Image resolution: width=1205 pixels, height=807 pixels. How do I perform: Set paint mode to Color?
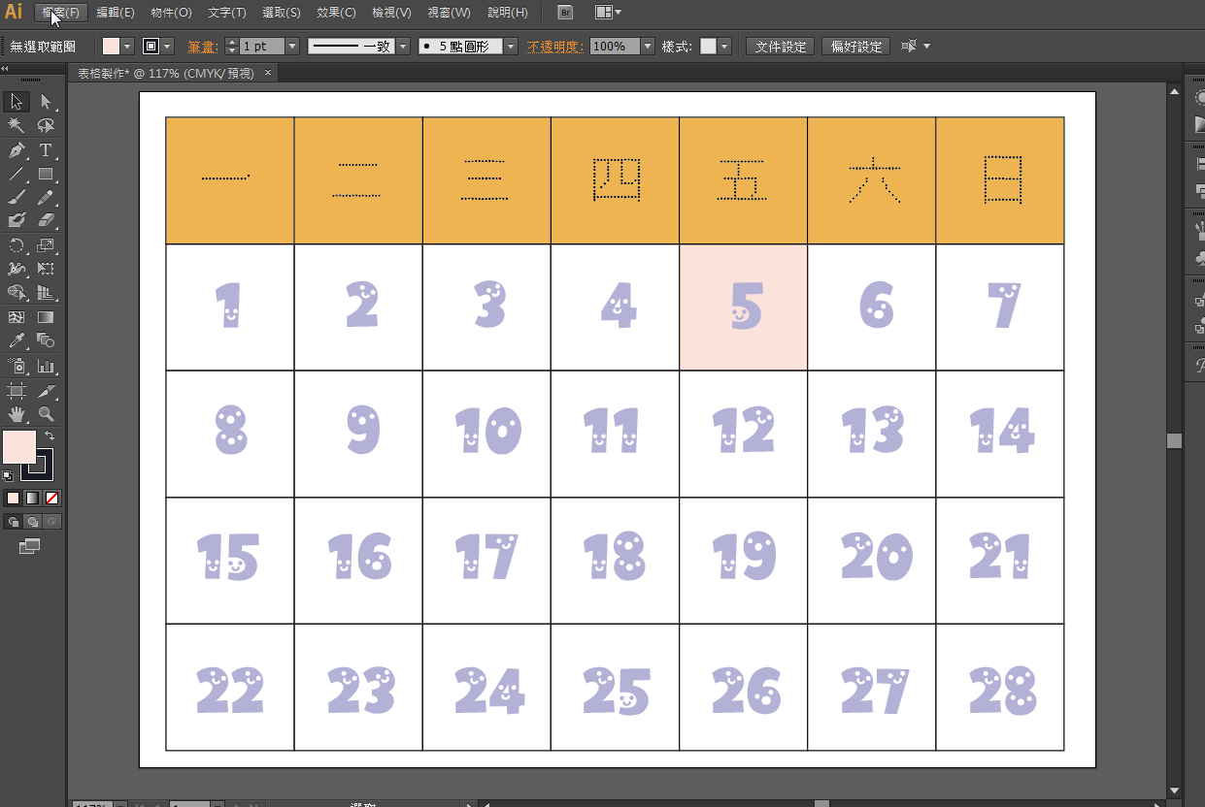[13, 498]
